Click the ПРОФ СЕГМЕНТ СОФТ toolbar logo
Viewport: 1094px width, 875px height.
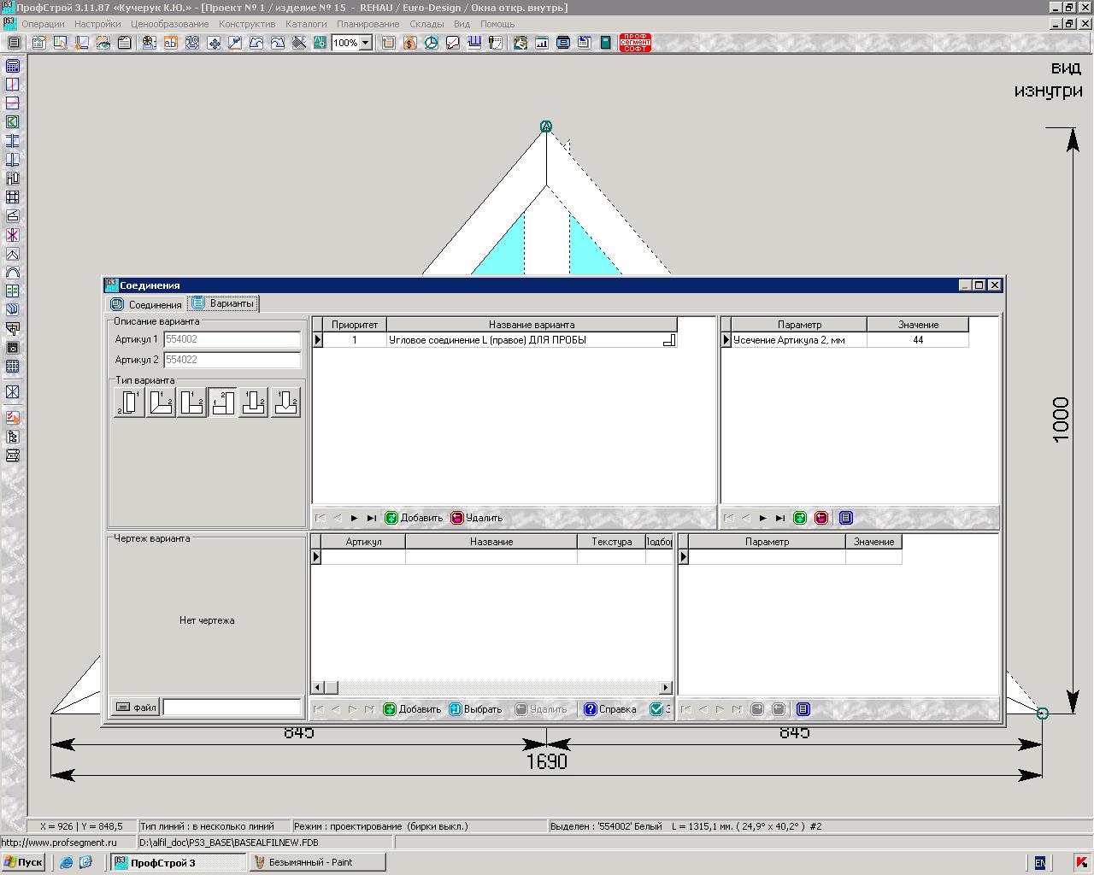pyautogui.click(x=635, y=43)
